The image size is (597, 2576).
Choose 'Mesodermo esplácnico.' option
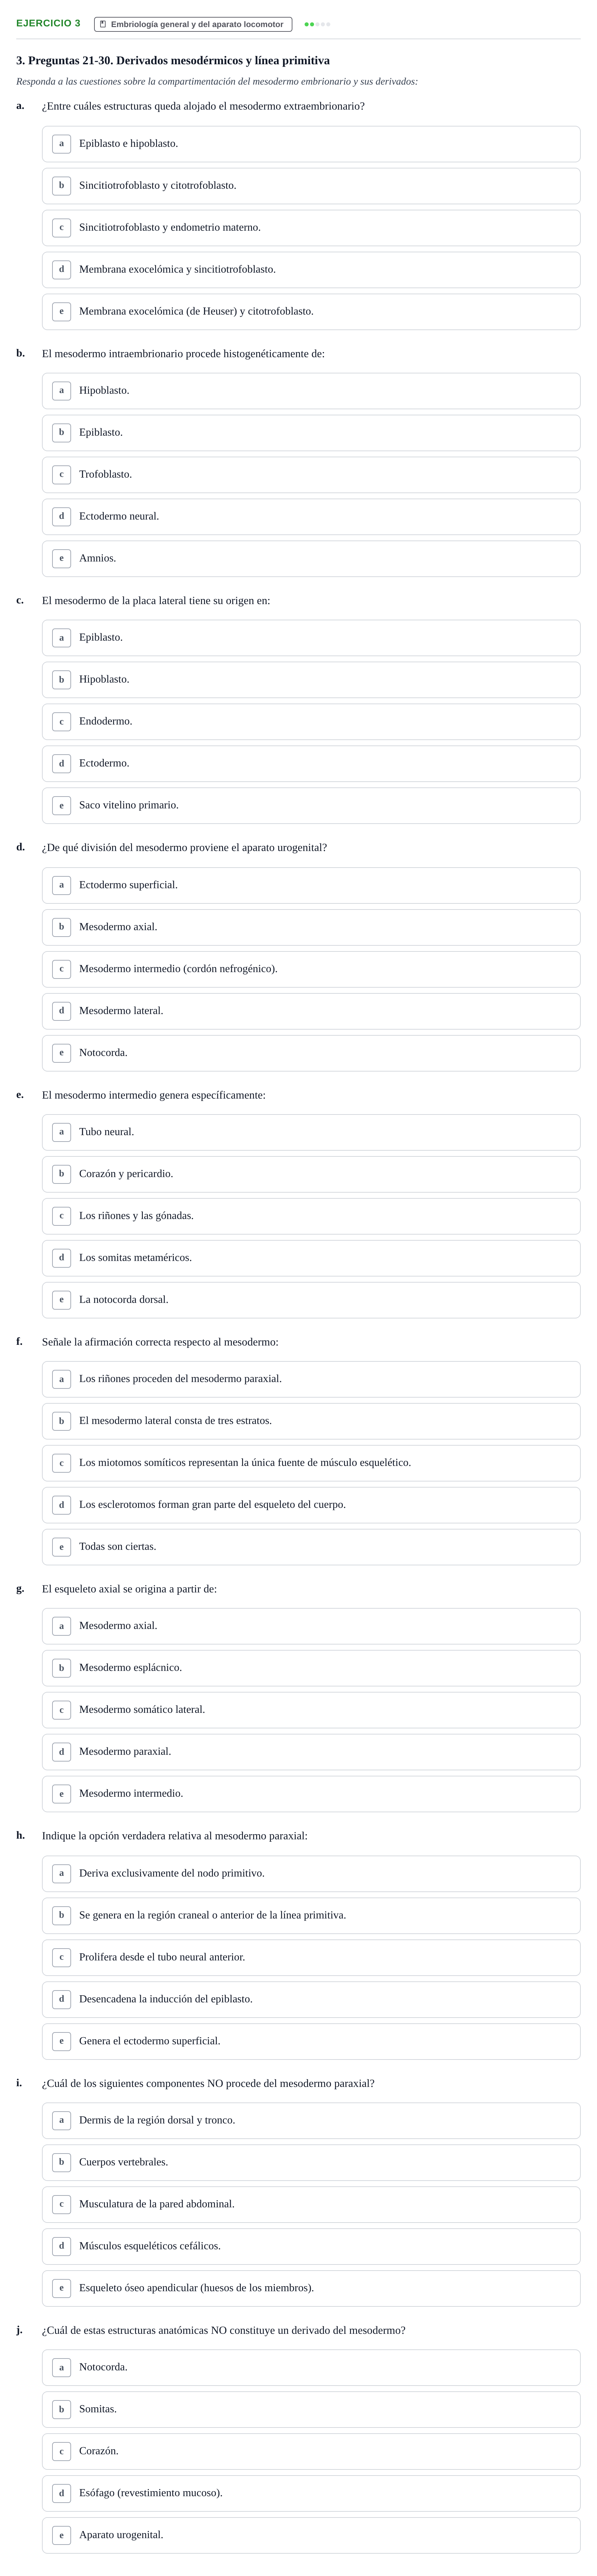tap(311, 1668)
